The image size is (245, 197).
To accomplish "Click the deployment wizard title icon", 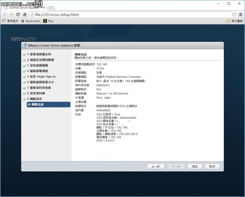I will [x=24, y=46].
